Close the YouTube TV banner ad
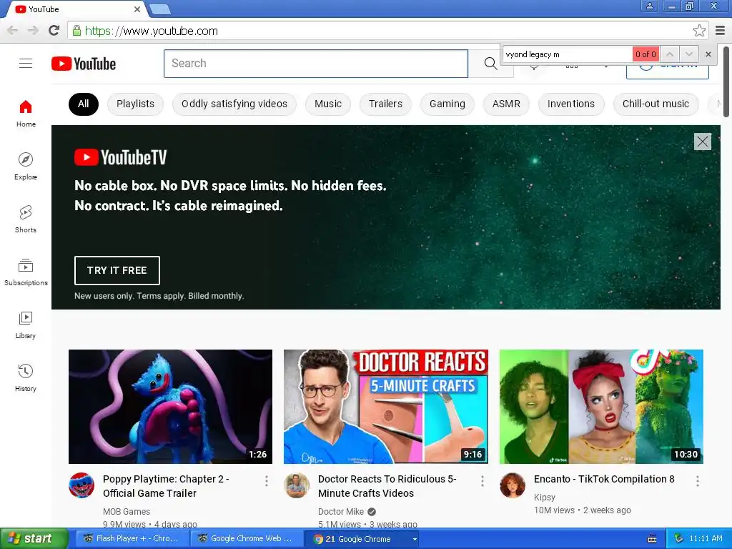 (702, 142)
